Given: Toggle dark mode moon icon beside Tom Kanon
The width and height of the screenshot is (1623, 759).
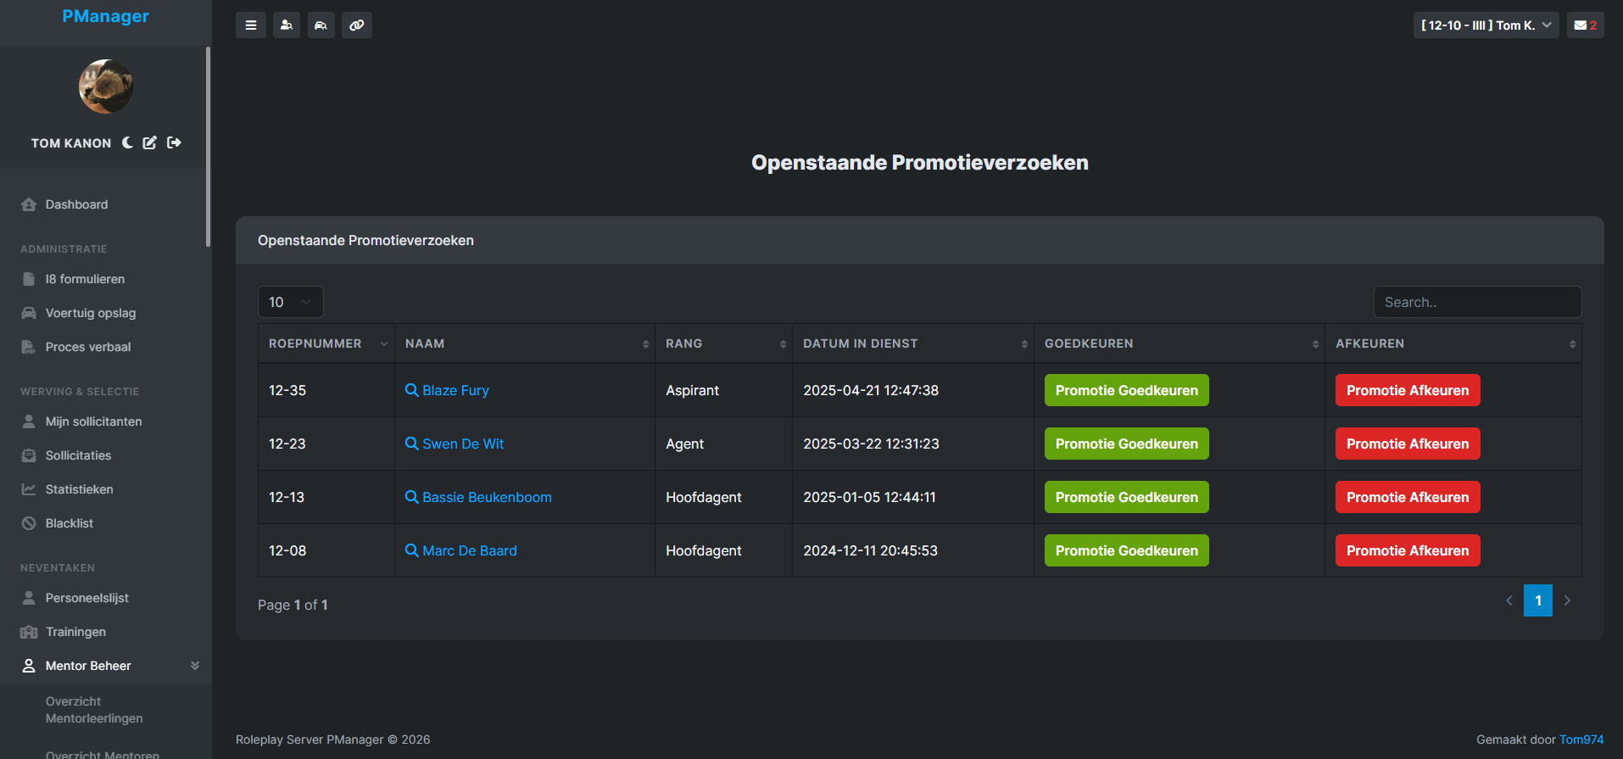Looking at the screenshot, I should 127,142.
